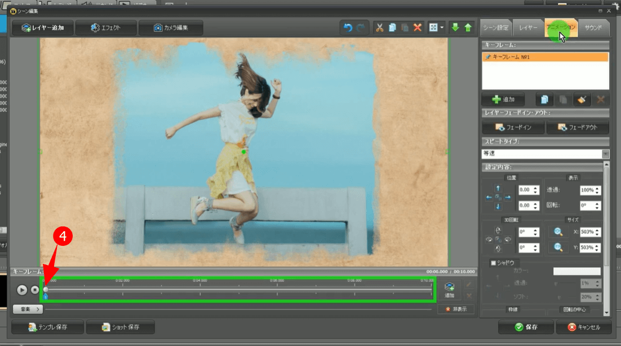Click the red X delete icon in toolbar
The height and width of the screenshot is (346, 621).
pos(418,28)
